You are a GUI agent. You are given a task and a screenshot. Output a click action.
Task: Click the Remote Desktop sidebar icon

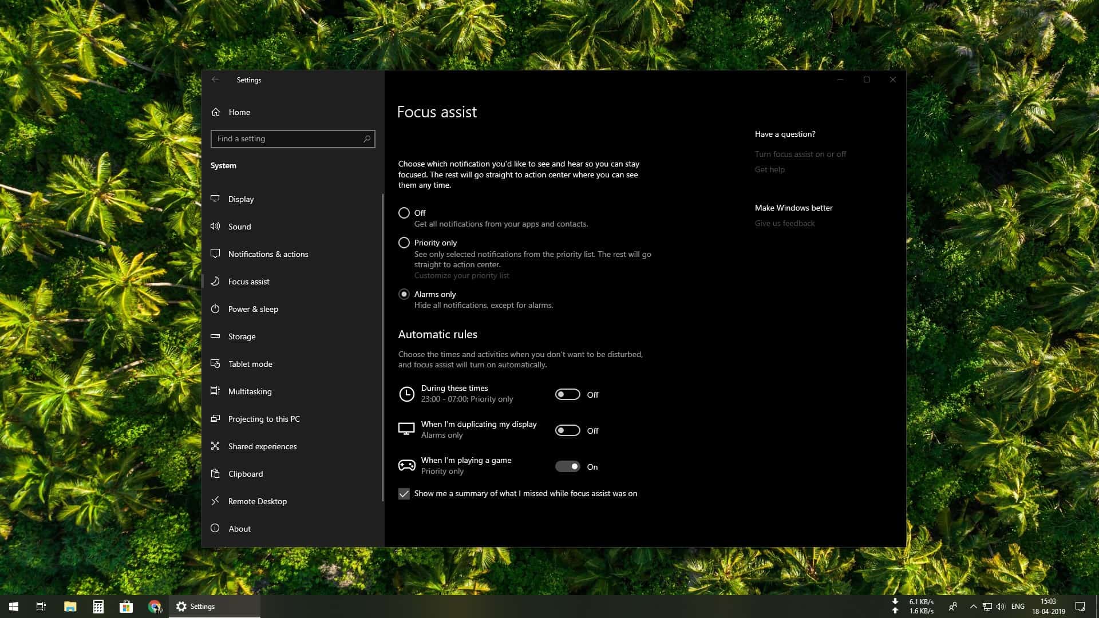(x=215, y=501)
